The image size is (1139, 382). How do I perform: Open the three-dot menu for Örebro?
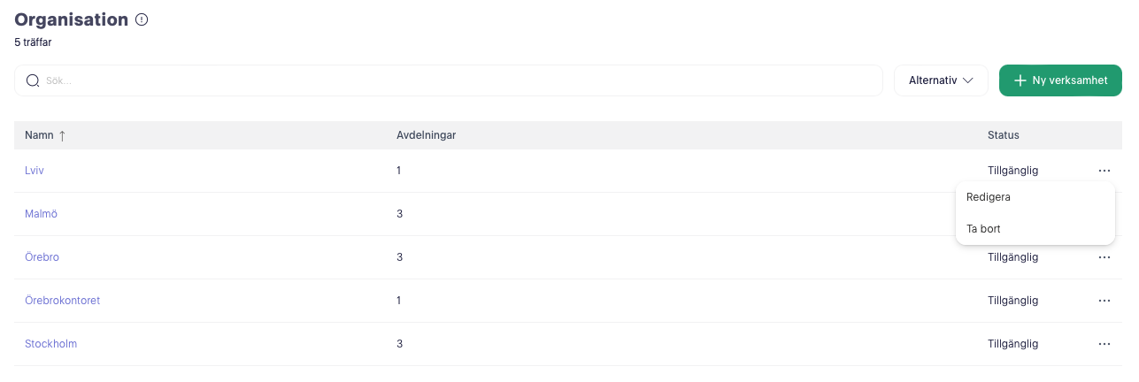click(x=1104, y=257)
